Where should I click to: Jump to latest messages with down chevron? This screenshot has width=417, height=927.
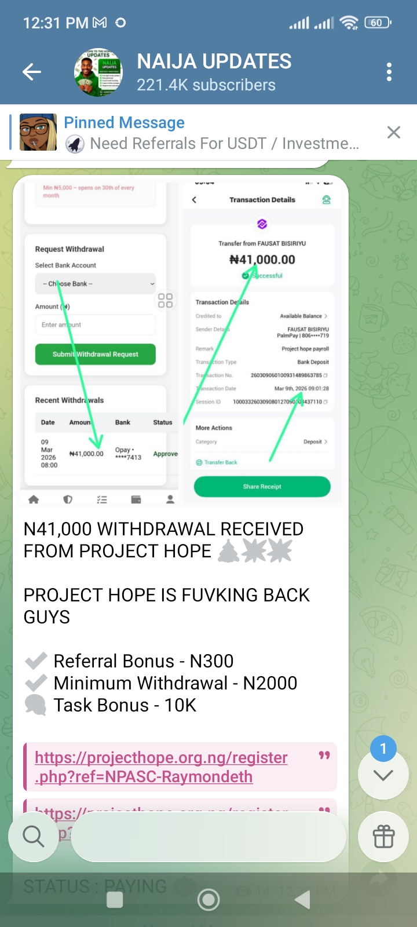tap(383, 775)
